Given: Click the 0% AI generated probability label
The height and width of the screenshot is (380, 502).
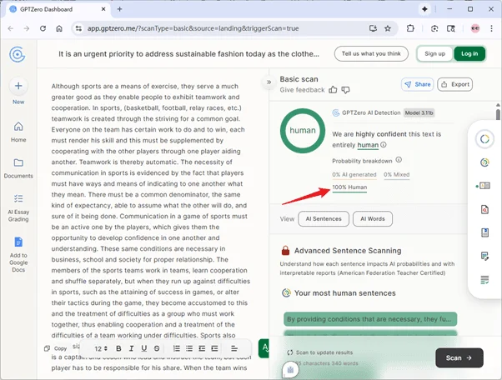Looking at the screenshot, I should (x=354, y=175).
